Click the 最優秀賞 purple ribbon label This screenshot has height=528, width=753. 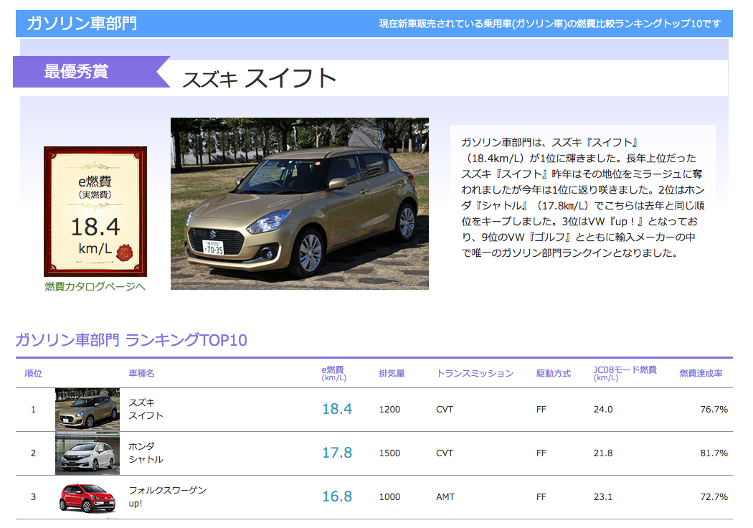pyautogui.click(x=77, y=72)
